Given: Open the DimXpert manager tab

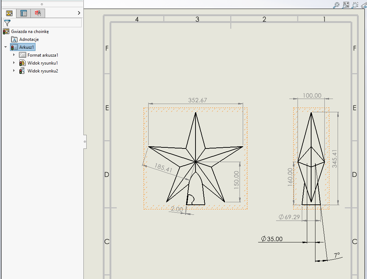Looking at the screenshot, I should pyautogui.click(x=38, y=13).
